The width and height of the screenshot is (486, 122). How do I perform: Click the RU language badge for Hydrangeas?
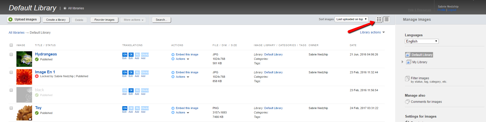[x=137, y=55]
